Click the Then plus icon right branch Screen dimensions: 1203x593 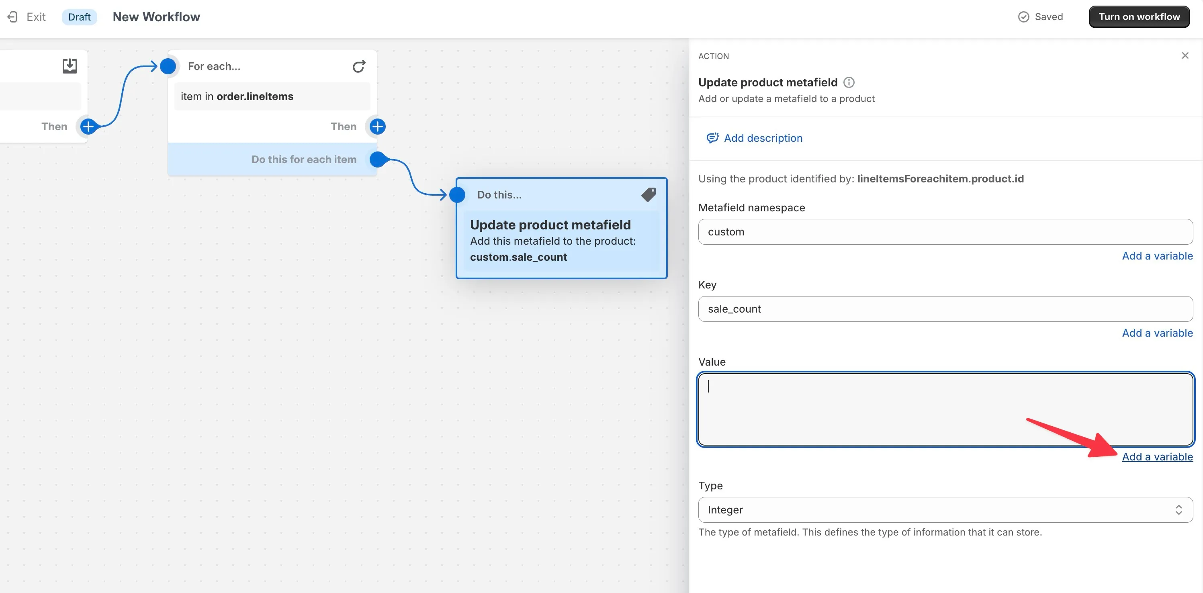[377, 126]
